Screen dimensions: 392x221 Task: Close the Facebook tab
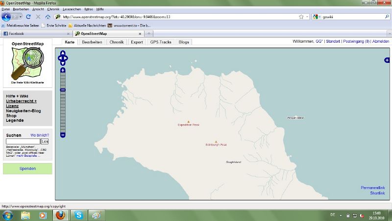click(68, 33)
